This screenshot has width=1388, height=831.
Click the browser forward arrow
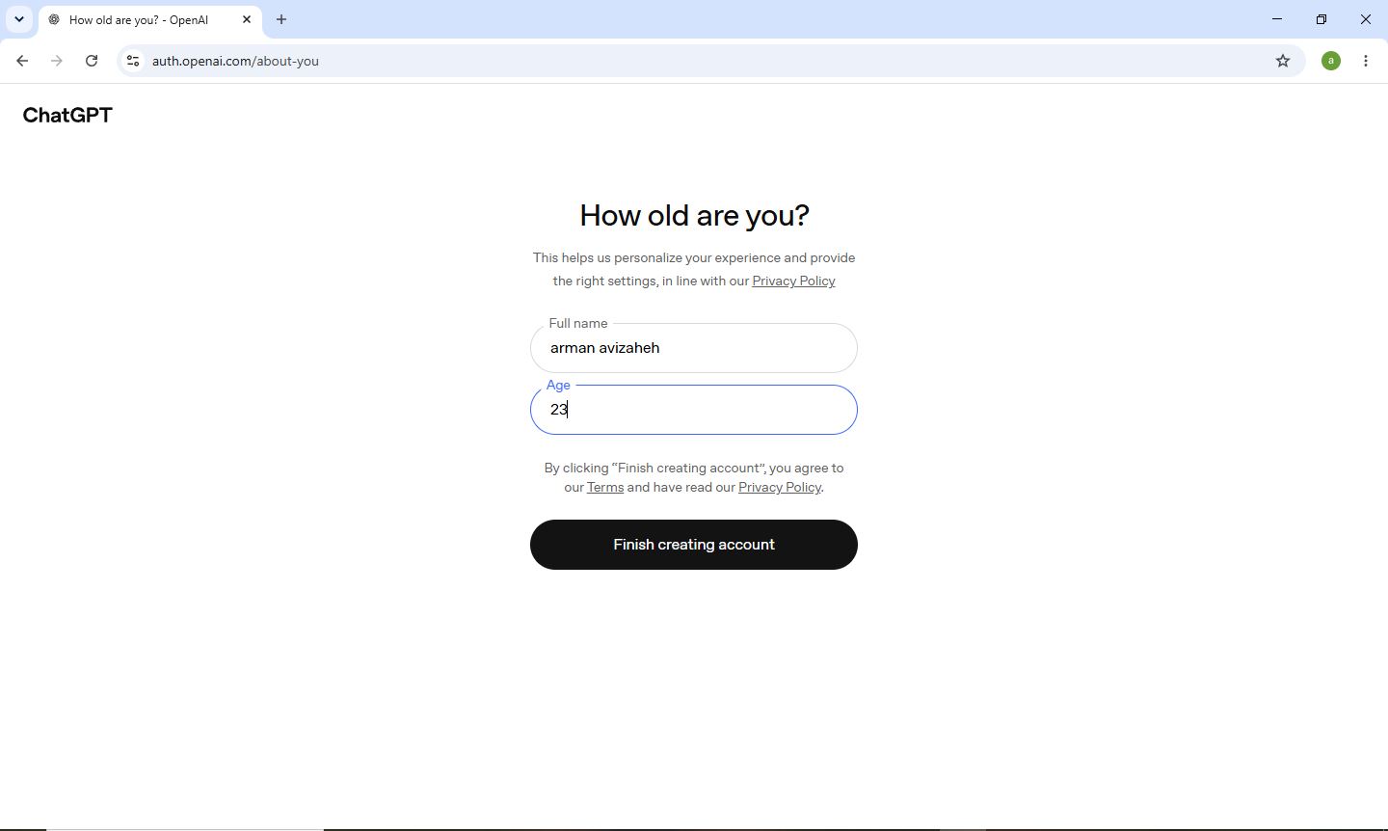pos(57,61)
